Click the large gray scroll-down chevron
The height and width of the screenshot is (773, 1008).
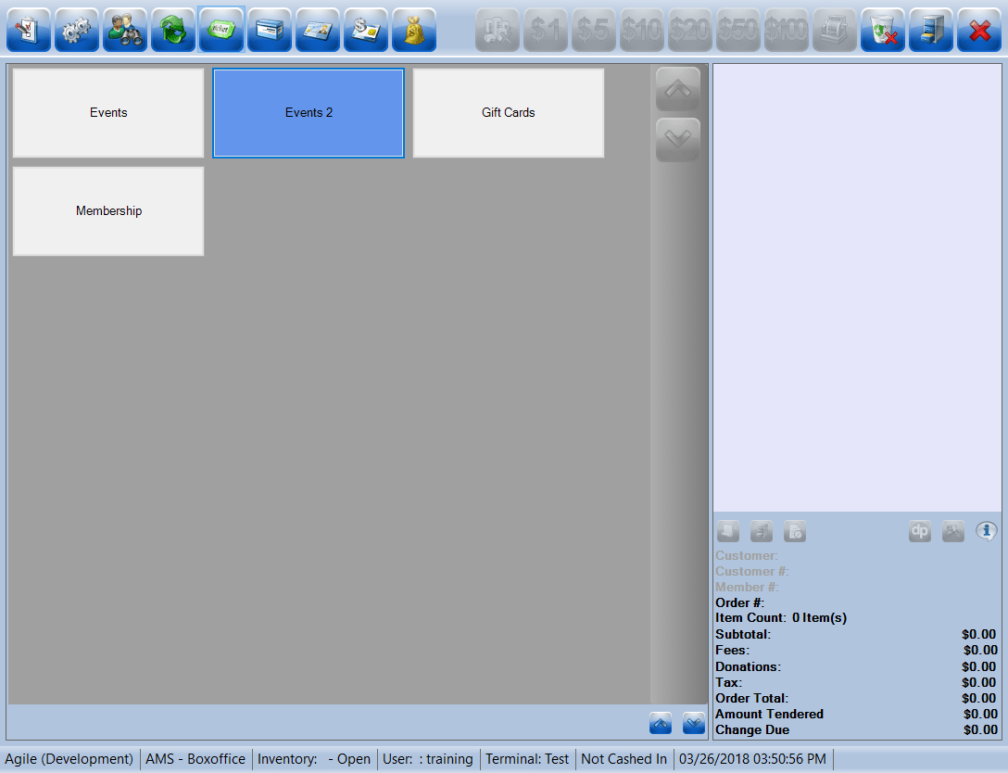[677, 140]
